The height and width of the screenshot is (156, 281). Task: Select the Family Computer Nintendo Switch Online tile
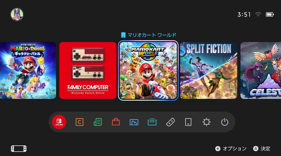pyautogui.click(x=88, y=70)
